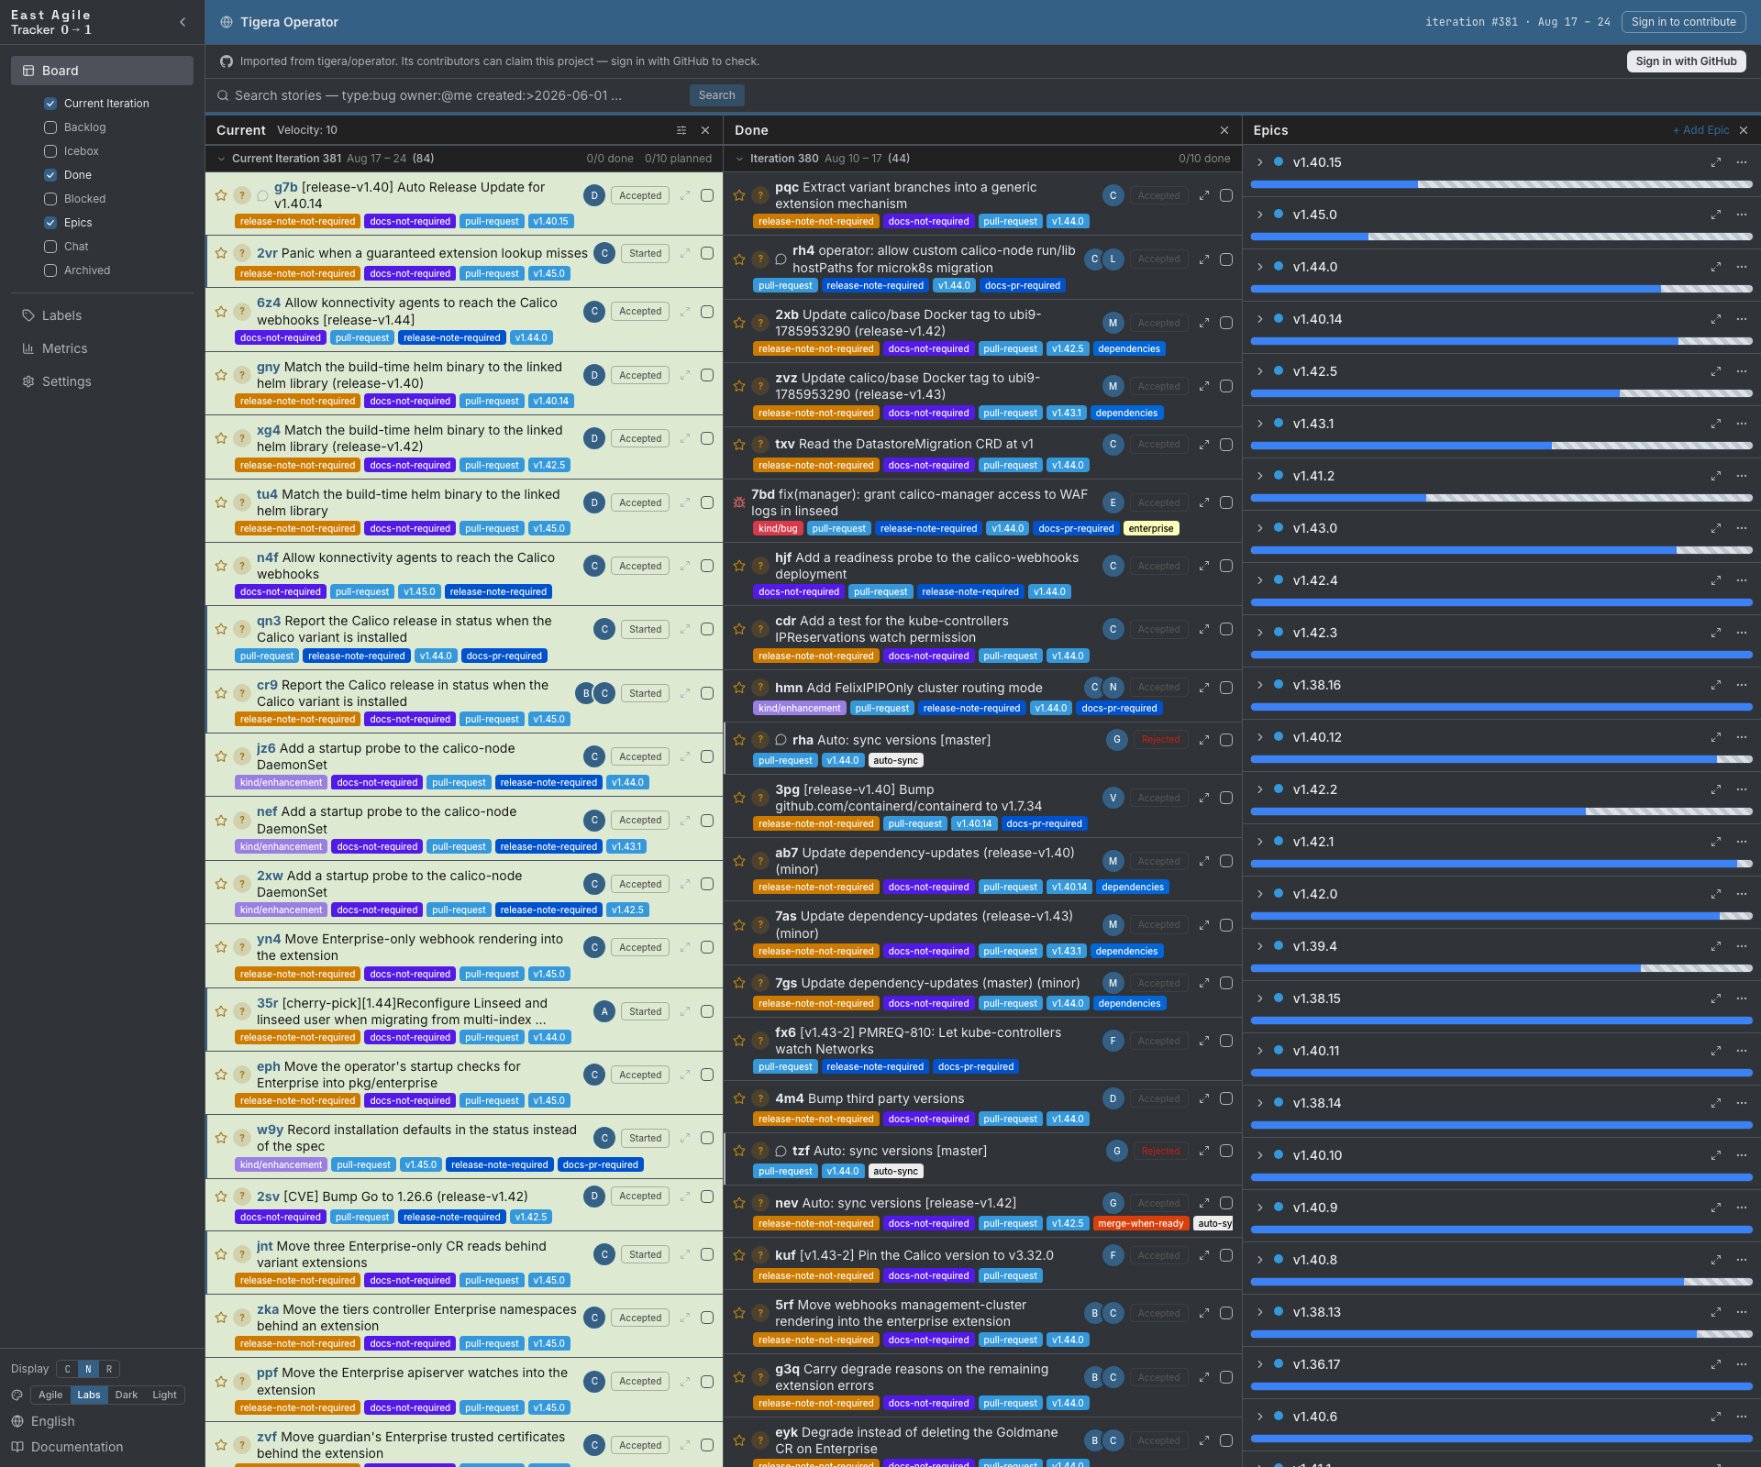This screenshot has width=1761, height=1467.
Task: Close the Done panel
Action: (1224, 130)
